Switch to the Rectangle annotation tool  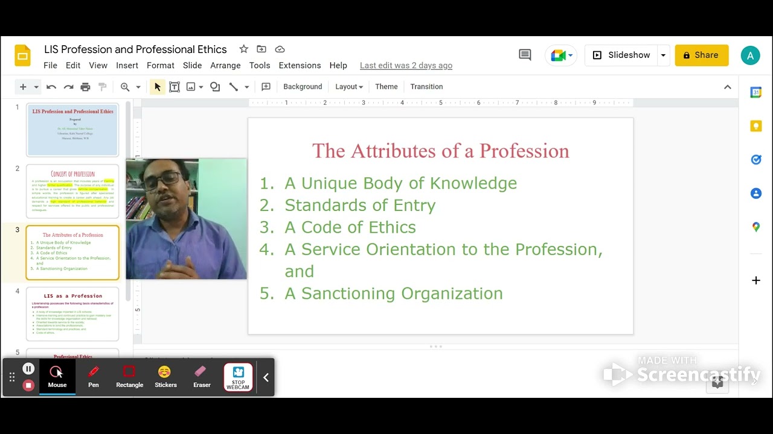129,377
